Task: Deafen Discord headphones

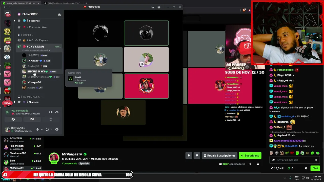Action: point(47,129)
